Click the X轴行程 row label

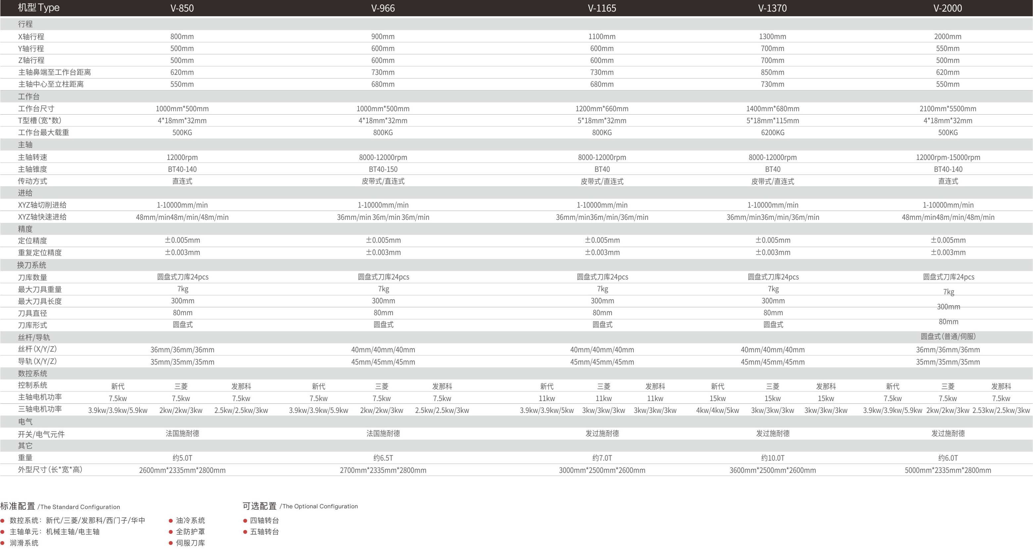31,36
